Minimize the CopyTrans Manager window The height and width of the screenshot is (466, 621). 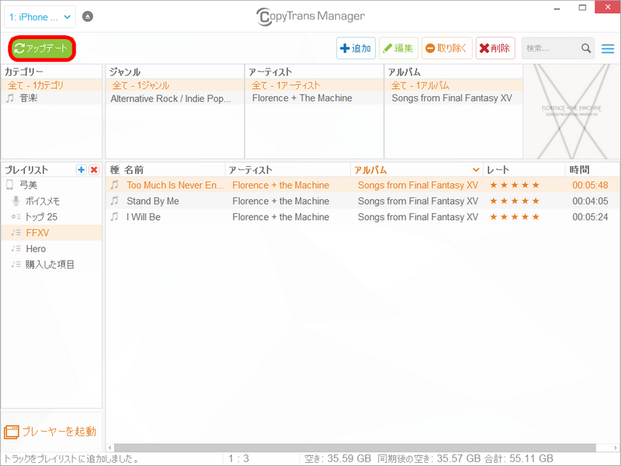557,8
